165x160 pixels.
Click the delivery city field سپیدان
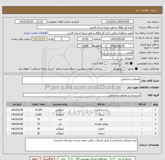click(x=117, y=58)
